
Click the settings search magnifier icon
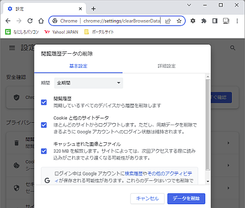[x=232, y=48]
